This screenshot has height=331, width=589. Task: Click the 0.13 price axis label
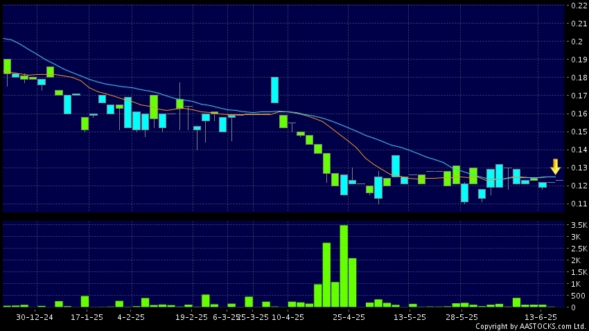tap(579, 168)
